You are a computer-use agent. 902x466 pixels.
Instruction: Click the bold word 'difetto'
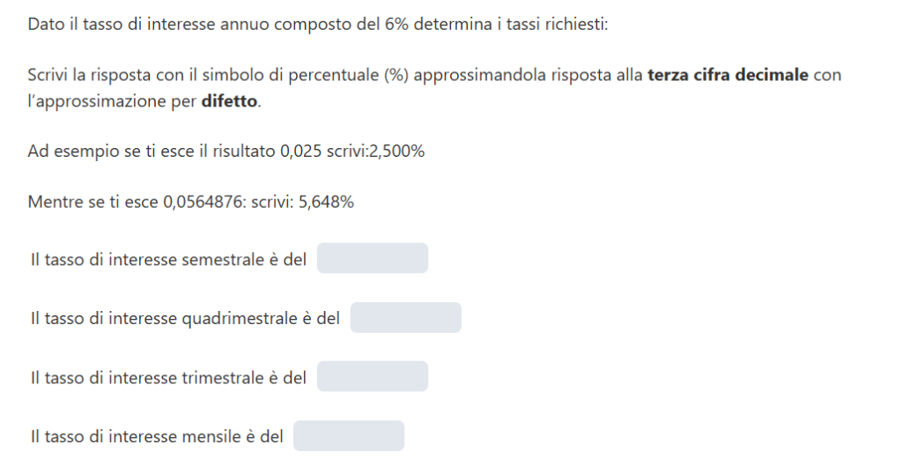(x=230, y=100)
